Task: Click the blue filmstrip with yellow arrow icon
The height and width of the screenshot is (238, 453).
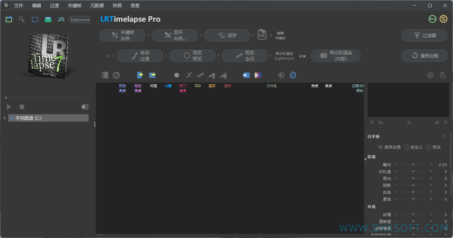Action: click(152, 75)
